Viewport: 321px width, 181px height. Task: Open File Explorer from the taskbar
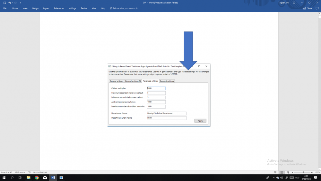click(29, 177)
